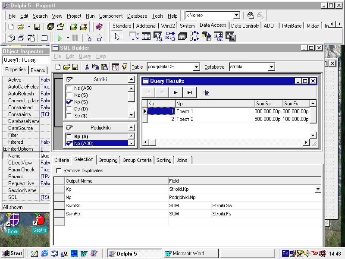Screen dimensions: 345x259
Task: Click the En language indicator in tray
Action: (x=285, y=253)
